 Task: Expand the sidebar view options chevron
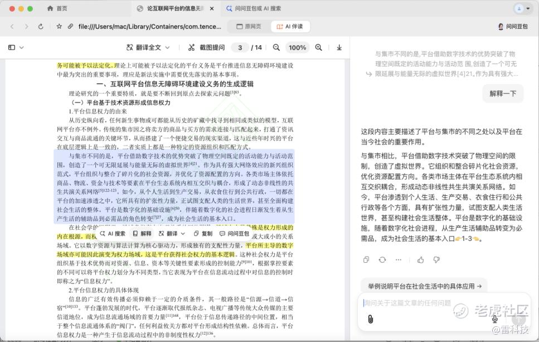(x=22, y=47)
